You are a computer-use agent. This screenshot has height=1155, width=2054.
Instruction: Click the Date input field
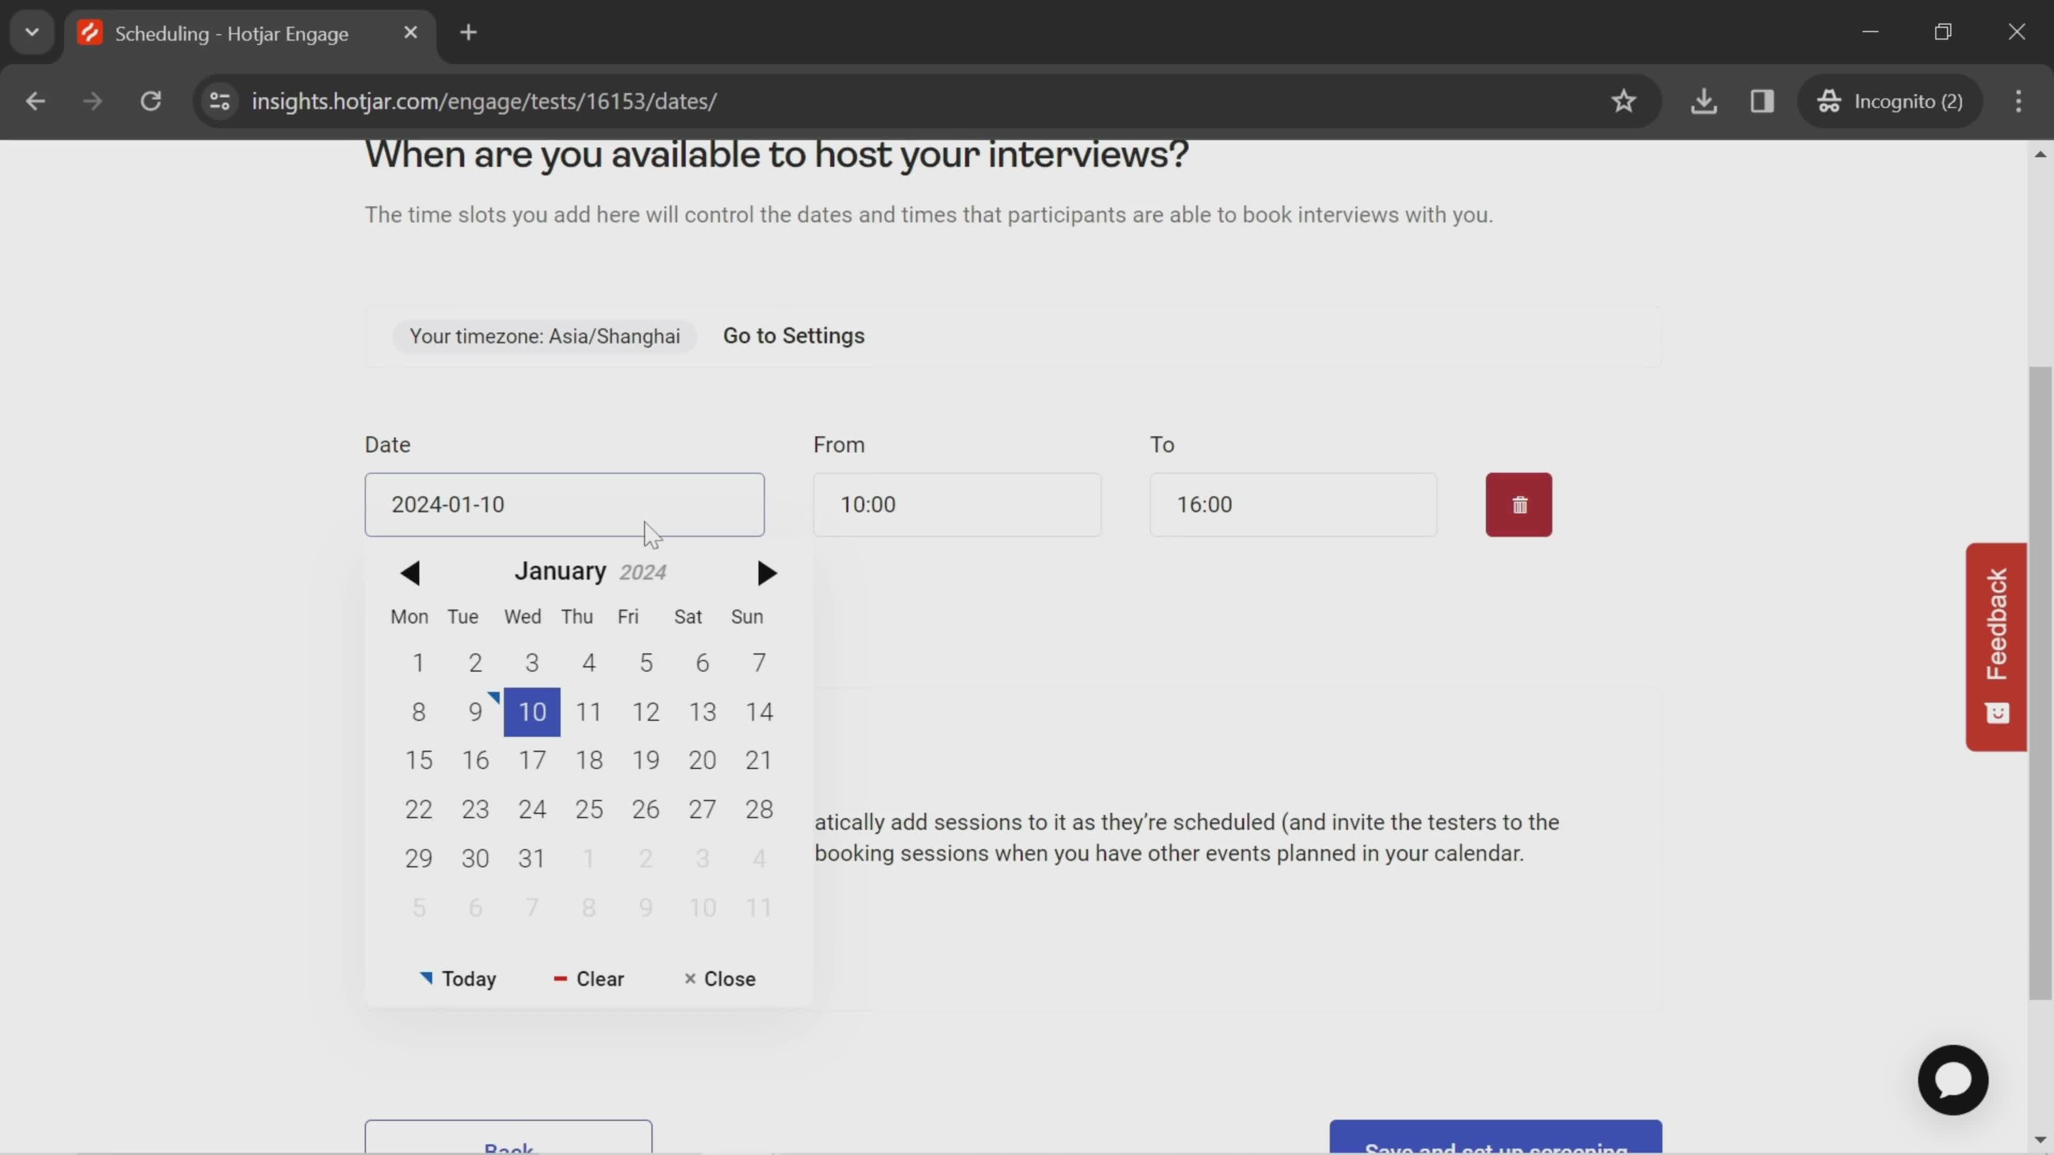(x=563, y=504)
